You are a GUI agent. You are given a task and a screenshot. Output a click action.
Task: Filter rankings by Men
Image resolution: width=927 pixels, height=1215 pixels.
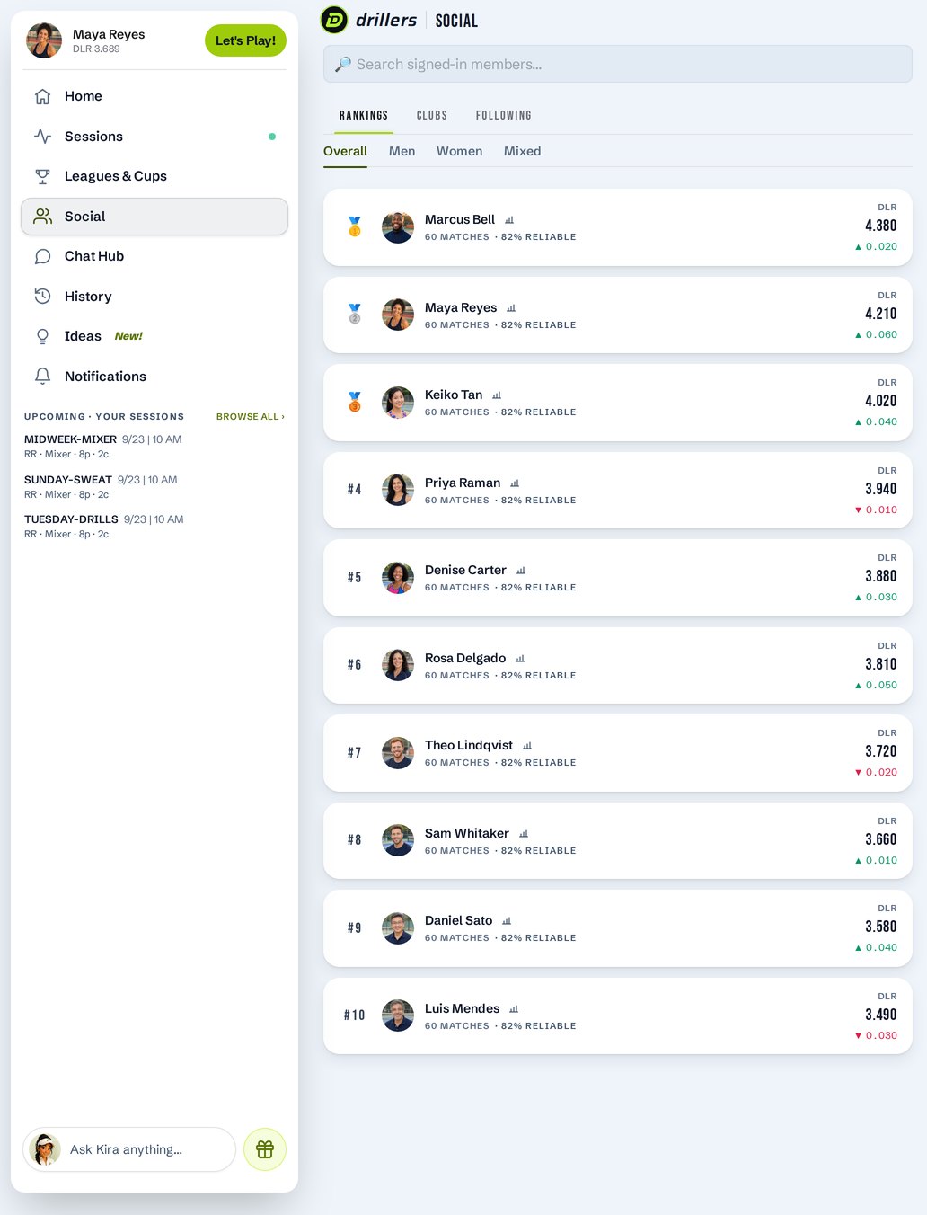(402, 151)
